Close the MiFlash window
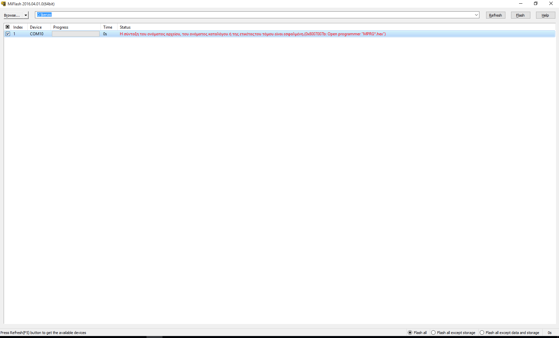 point(551,4)
